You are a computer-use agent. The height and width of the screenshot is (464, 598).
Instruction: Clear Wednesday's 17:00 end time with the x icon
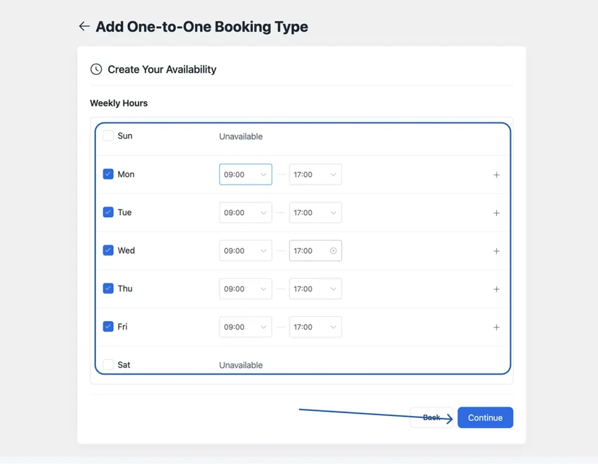tap(333, 250)
